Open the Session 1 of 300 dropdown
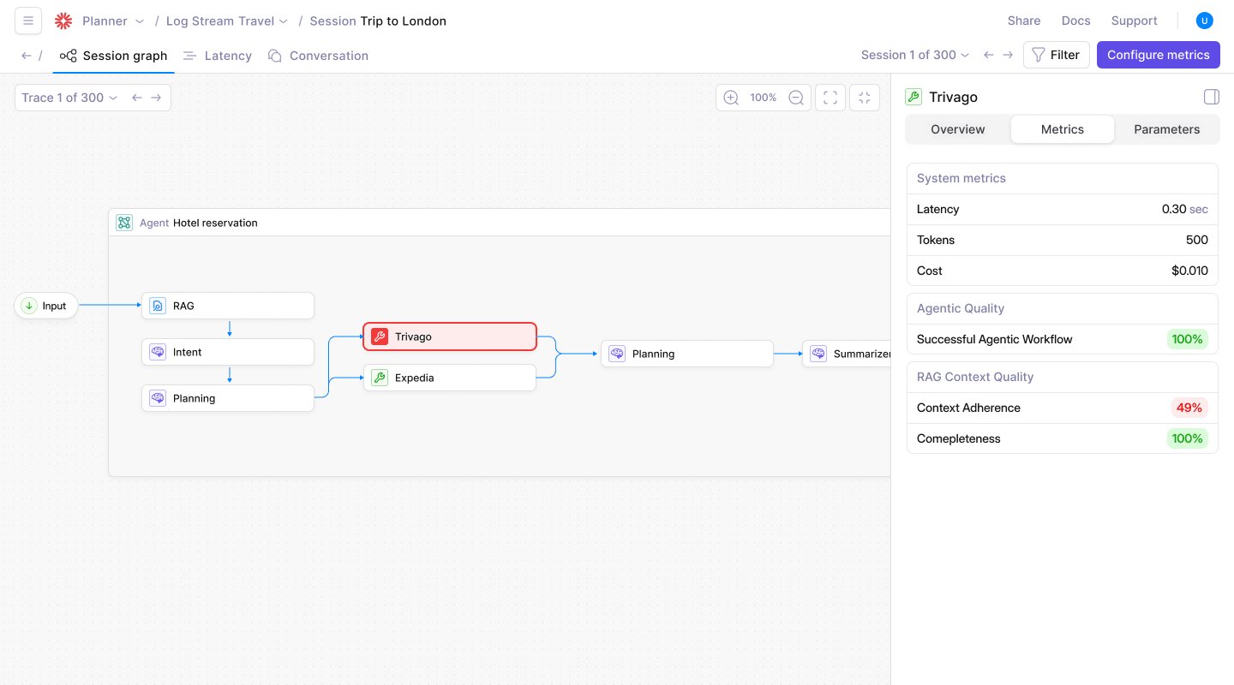 coord(915,55)
